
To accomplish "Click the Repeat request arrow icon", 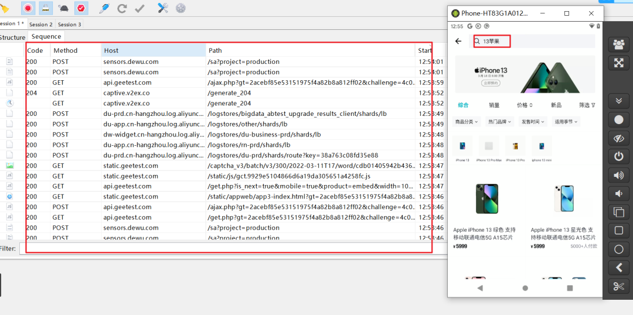I will [122, 8].
